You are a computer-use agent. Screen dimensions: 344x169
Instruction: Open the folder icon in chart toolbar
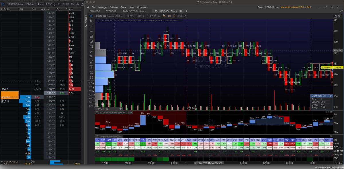91,16
